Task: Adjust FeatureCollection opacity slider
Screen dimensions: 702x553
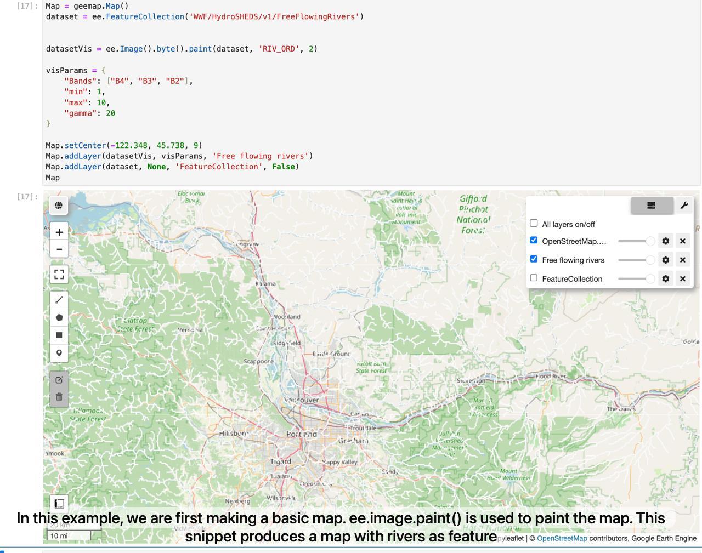Action: pos(636,278)
